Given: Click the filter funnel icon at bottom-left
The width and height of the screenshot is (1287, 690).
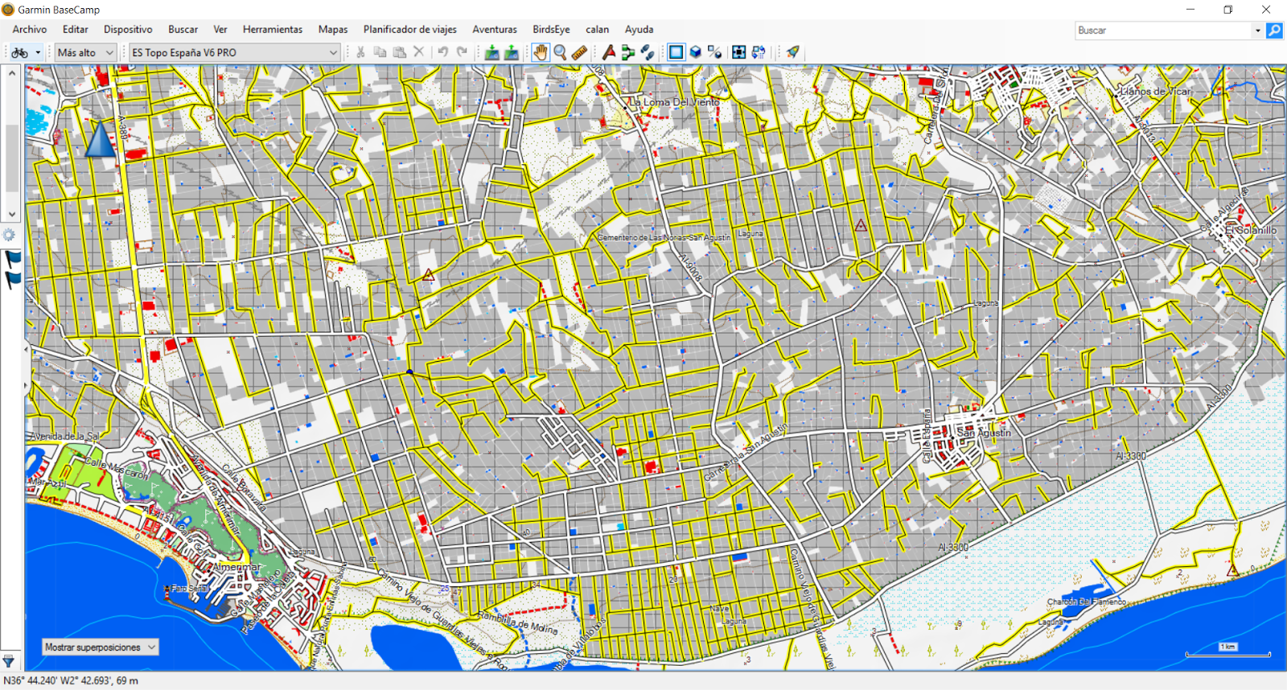Looking at the screenshot, I should (9, 661).
